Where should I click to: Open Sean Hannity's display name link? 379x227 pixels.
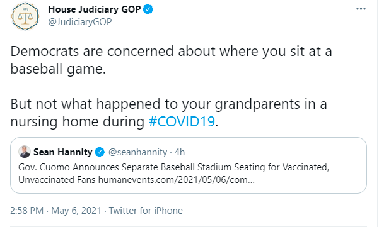tap(63, 152)
